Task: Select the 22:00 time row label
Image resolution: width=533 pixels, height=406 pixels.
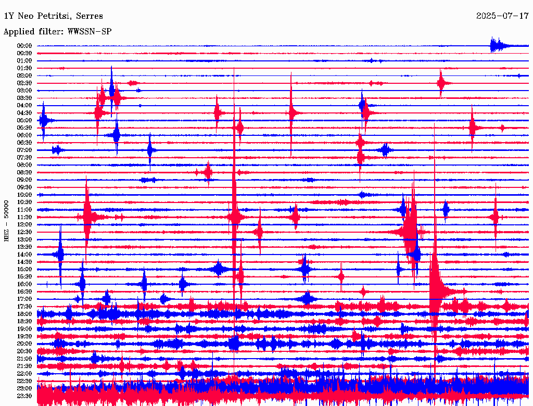Action: pos(24,374)
